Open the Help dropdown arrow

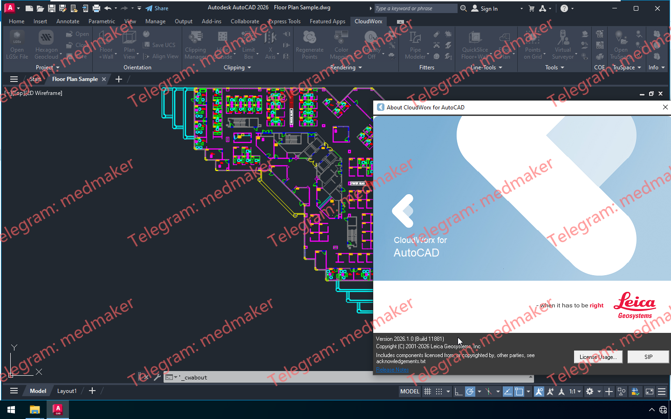click(572, 8)
